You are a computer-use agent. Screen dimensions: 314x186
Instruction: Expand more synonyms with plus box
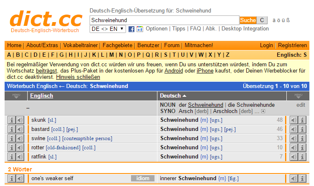263,111
